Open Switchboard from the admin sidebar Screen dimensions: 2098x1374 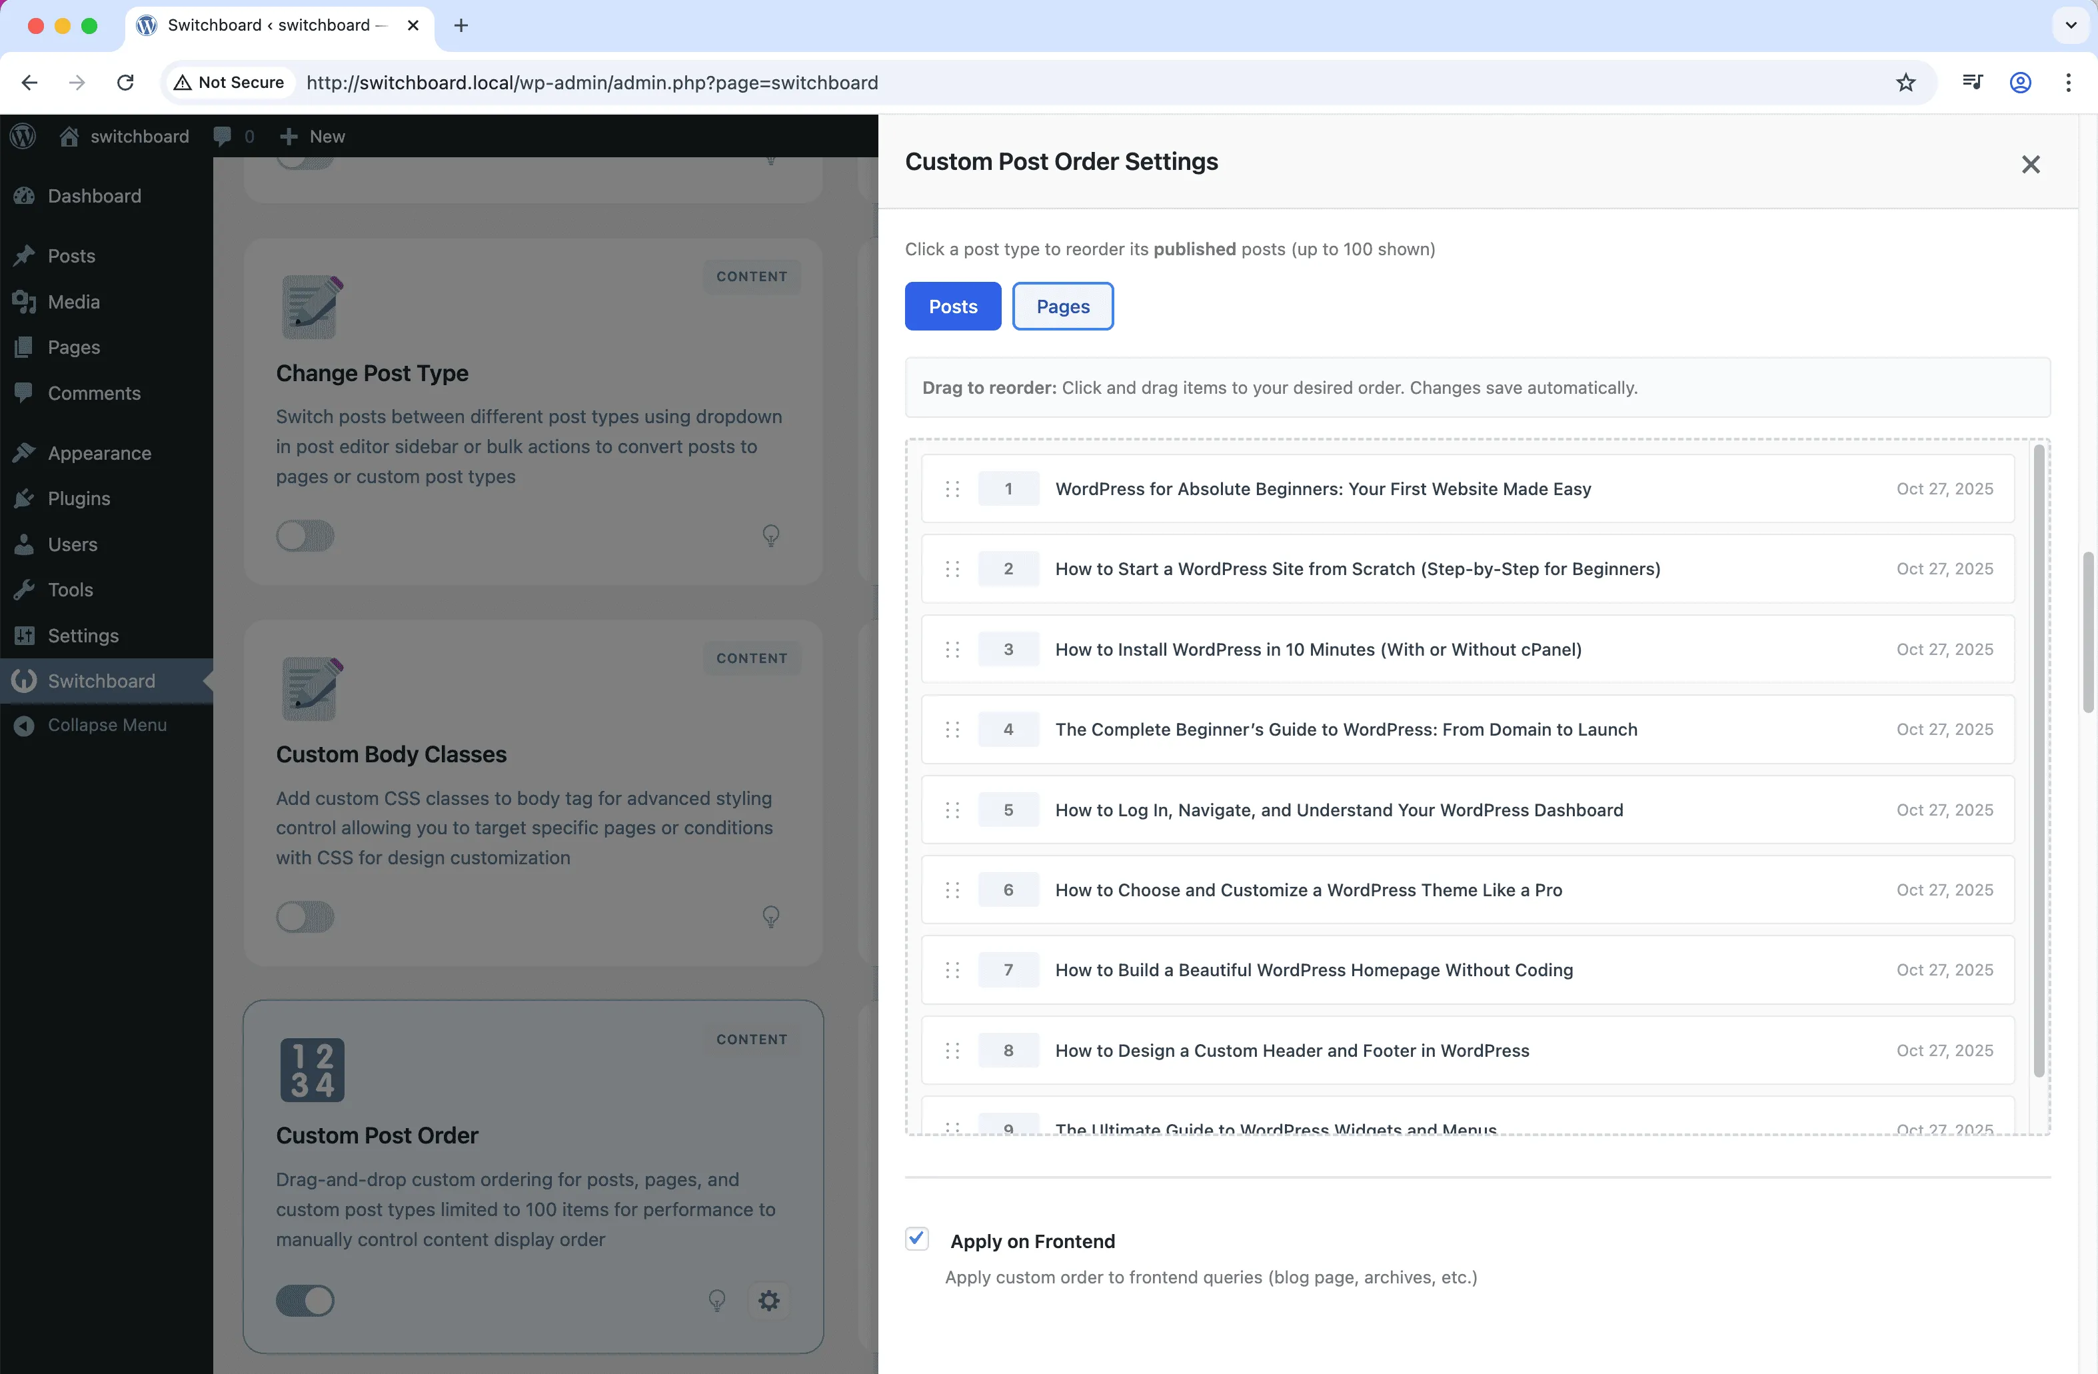(101, 680)
